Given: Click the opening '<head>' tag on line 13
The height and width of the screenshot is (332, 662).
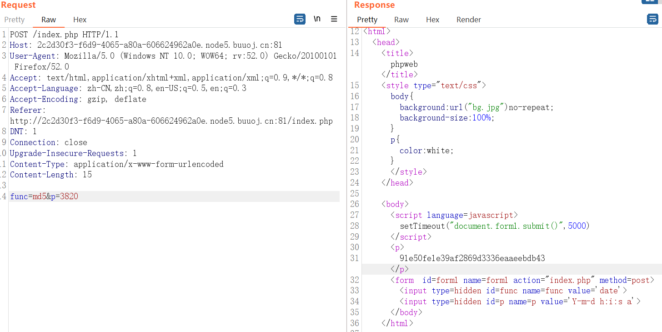Looking at the screenshot, I should (386, 42).
